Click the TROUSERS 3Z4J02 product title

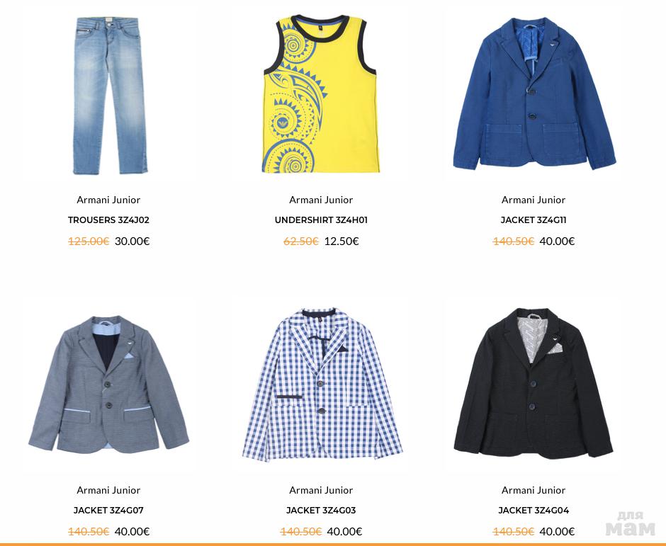click(108, 220)
